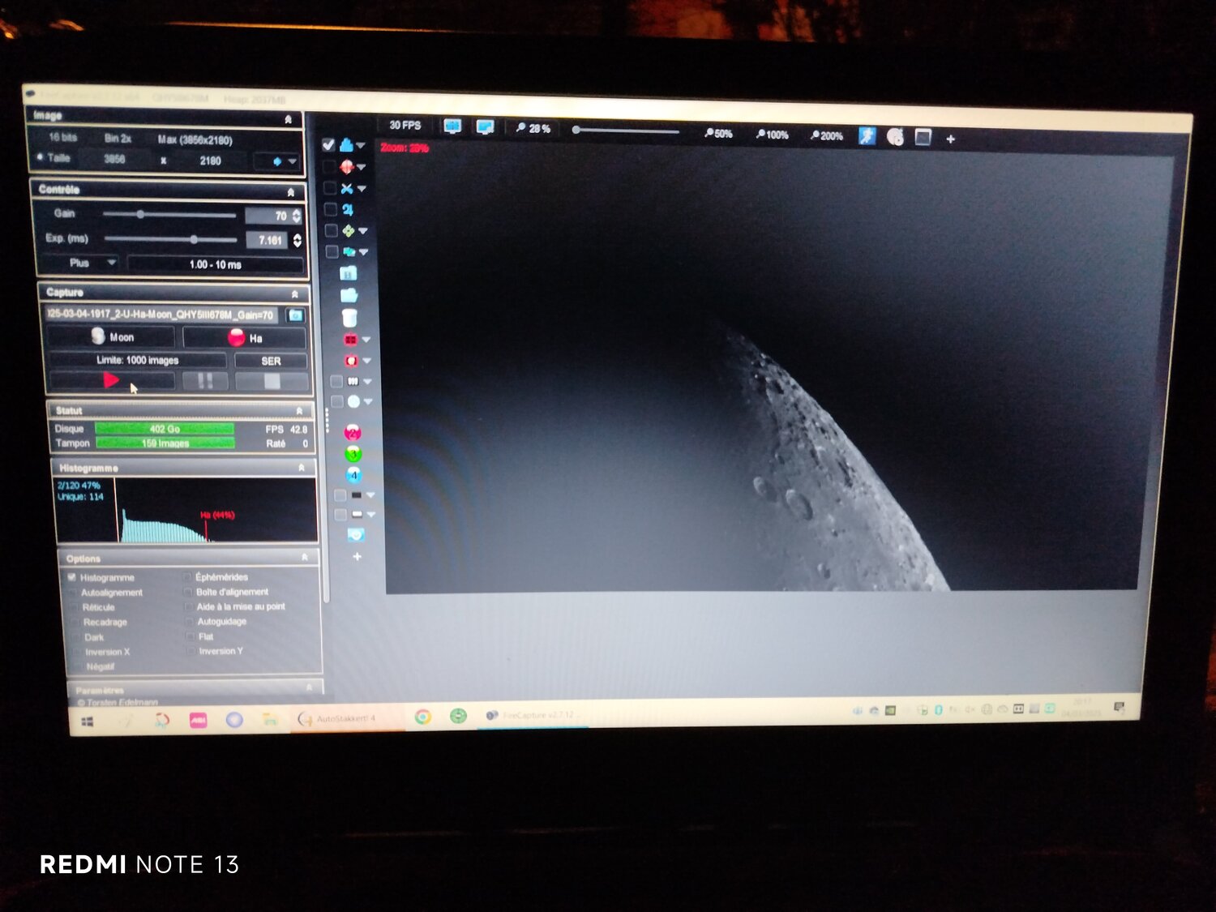Start capture with the red play button
This screenshot has height=912, width=1216.
112,380
